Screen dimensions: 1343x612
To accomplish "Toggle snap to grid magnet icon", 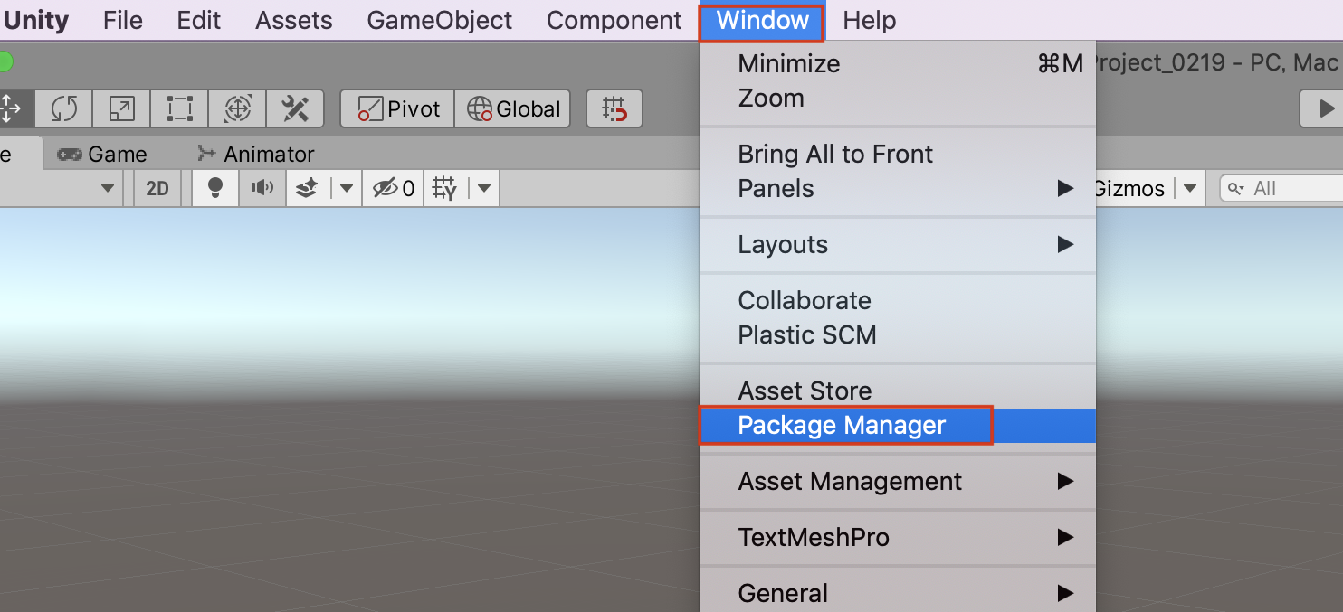I will click(614, 108).
